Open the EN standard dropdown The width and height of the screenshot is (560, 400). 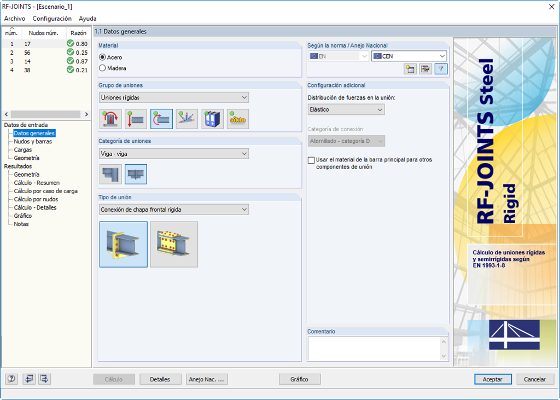point(338,56)
